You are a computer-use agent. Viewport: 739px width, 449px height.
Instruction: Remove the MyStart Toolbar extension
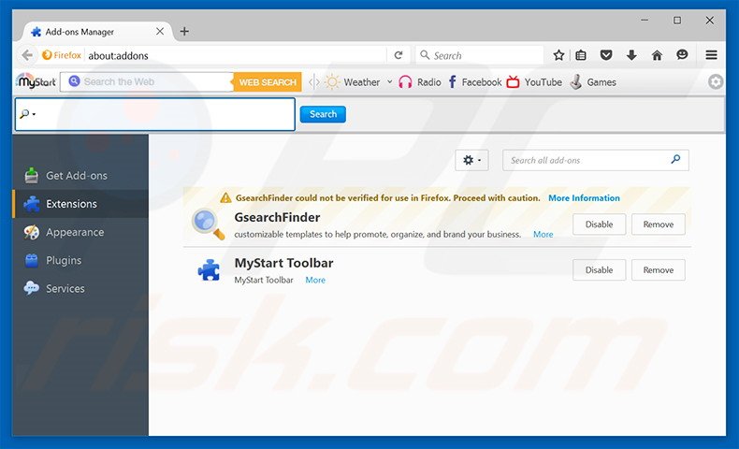coord(658,270)
